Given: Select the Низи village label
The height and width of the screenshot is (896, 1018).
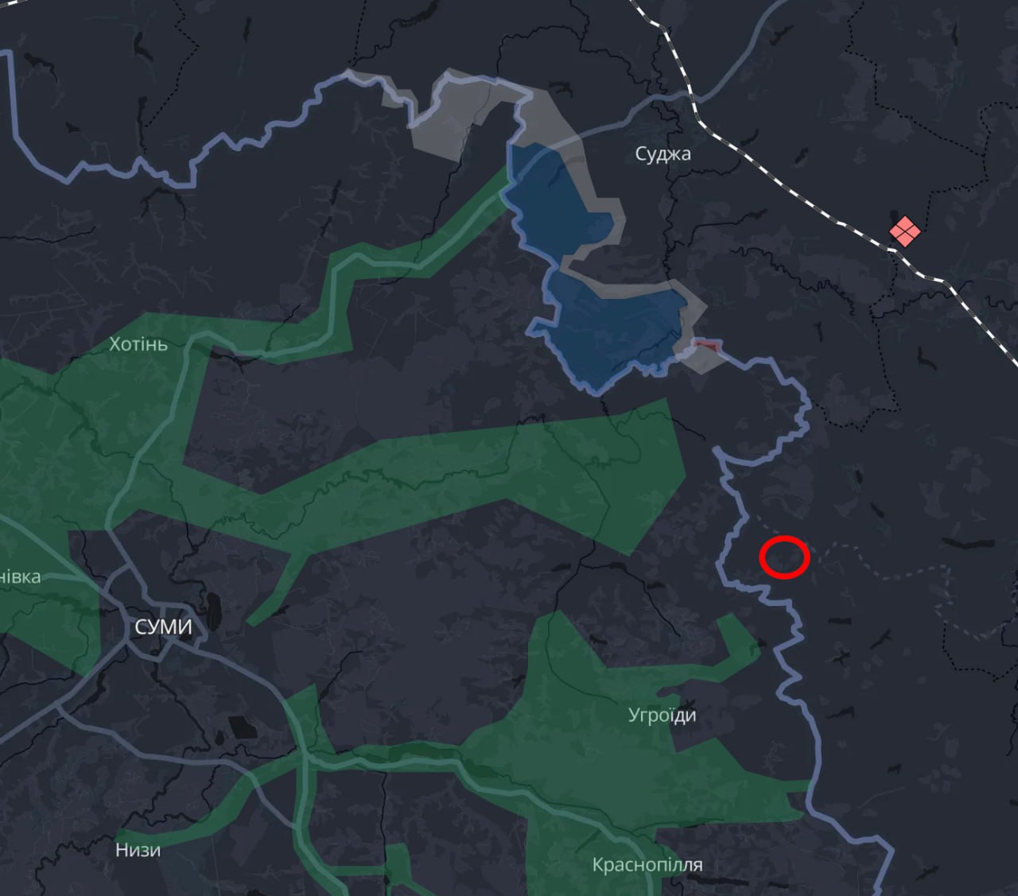Looking at the screenshot, I should (138, 850).
